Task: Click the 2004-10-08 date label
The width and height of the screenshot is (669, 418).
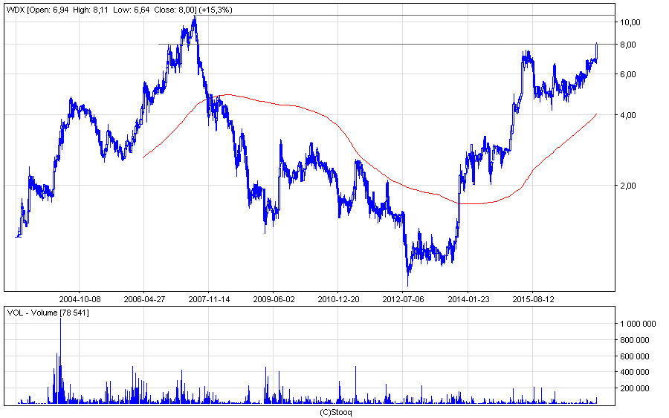Action: [80, 299]
